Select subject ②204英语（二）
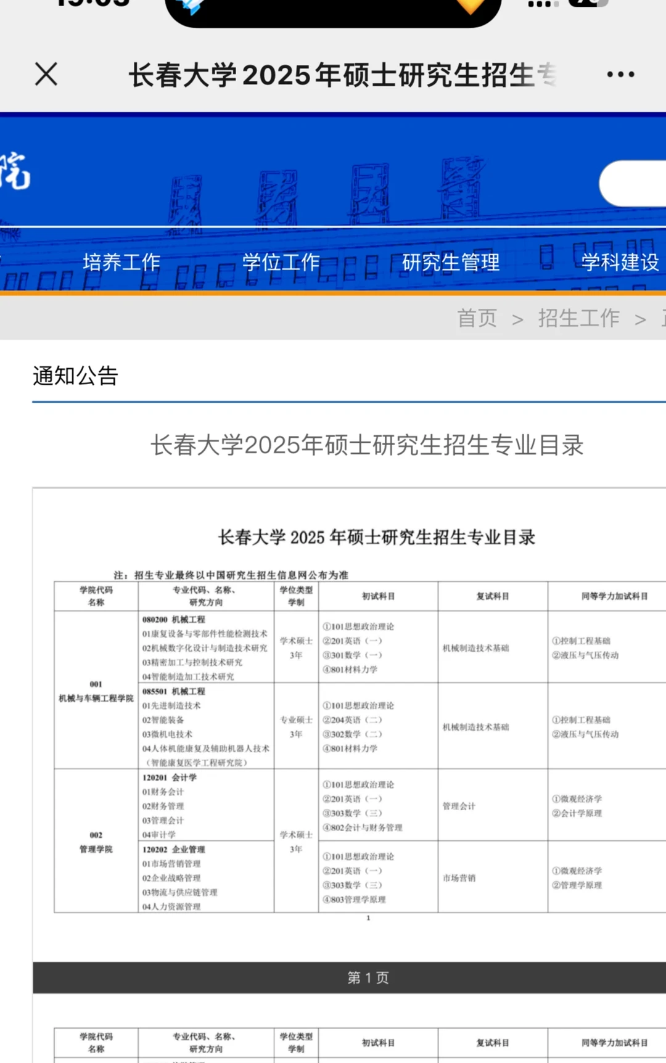Image resolution: width=666 pixels, height=1063 pixels. click(352, 720)
